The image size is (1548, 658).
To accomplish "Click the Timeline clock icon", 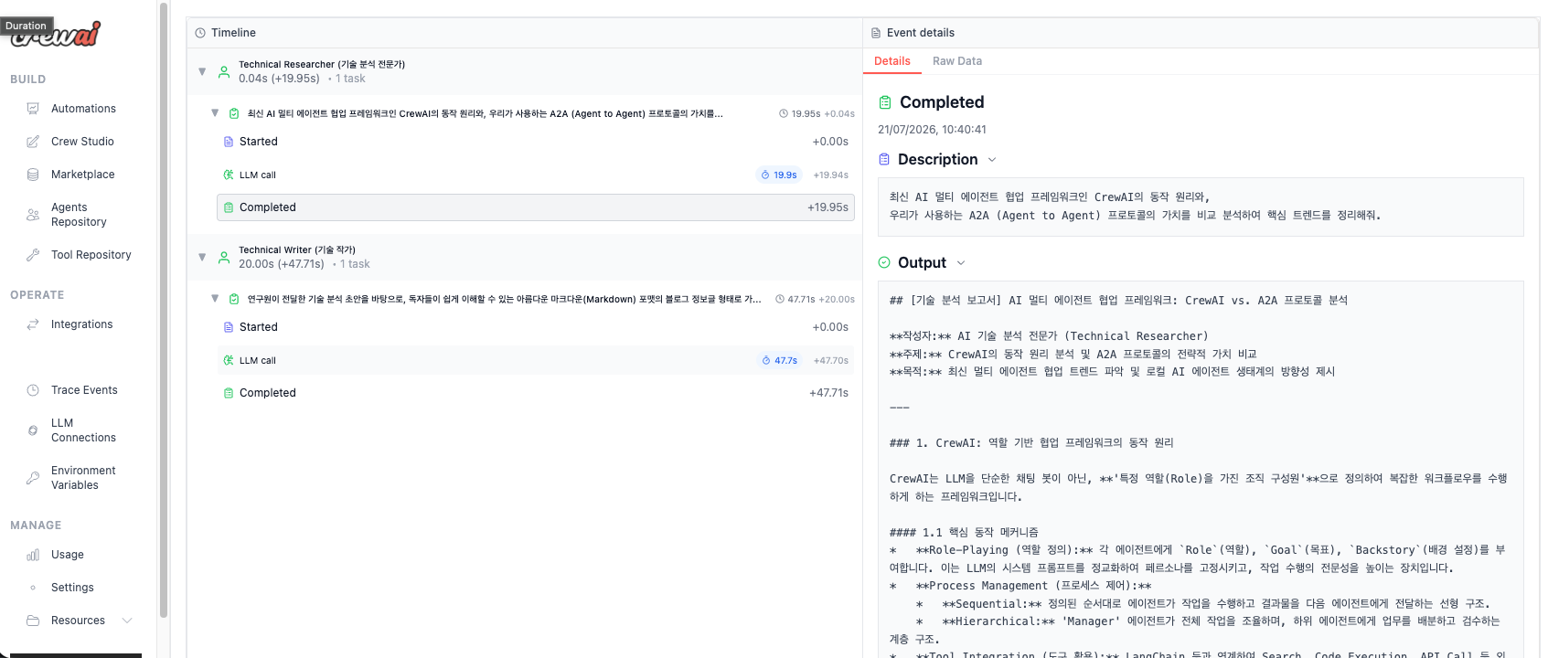I will pos(200,33).
